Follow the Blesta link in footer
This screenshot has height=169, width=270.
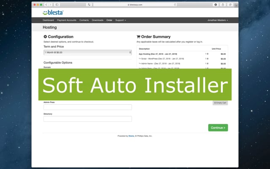131,136
